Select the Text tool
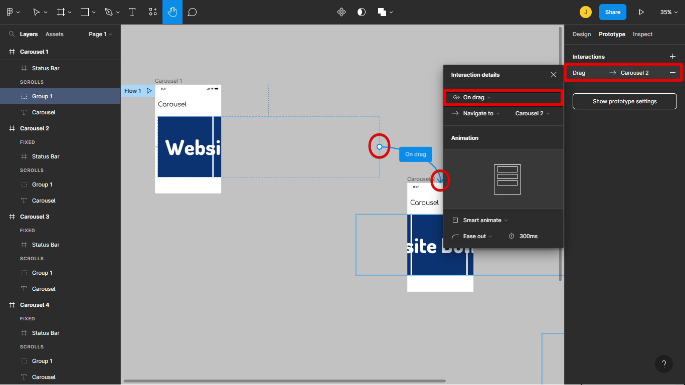The height and width of the screenshot is (385, 685). [x=132, y=12]
